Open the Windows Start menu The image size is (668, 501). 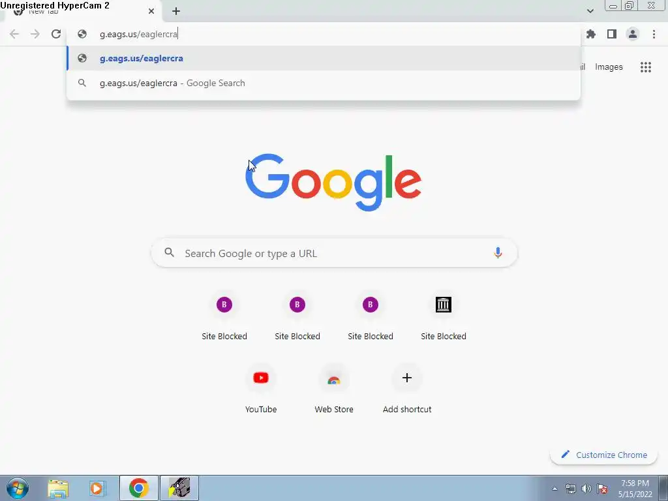pyautogui.click(x=18, y=488)
